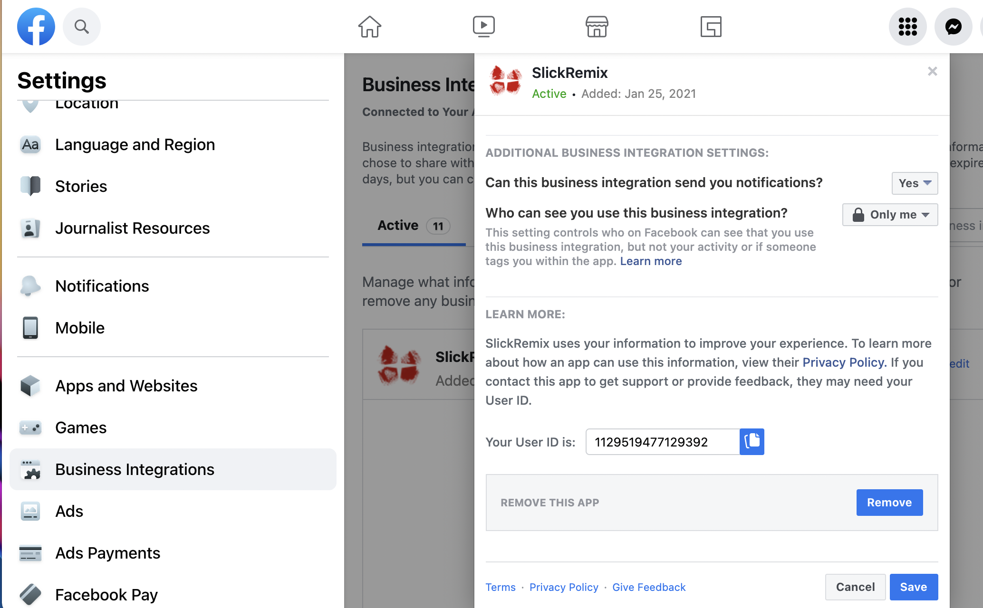Copy the User ID with clipboard icon

pyautogui.click(x=752, y=442)
